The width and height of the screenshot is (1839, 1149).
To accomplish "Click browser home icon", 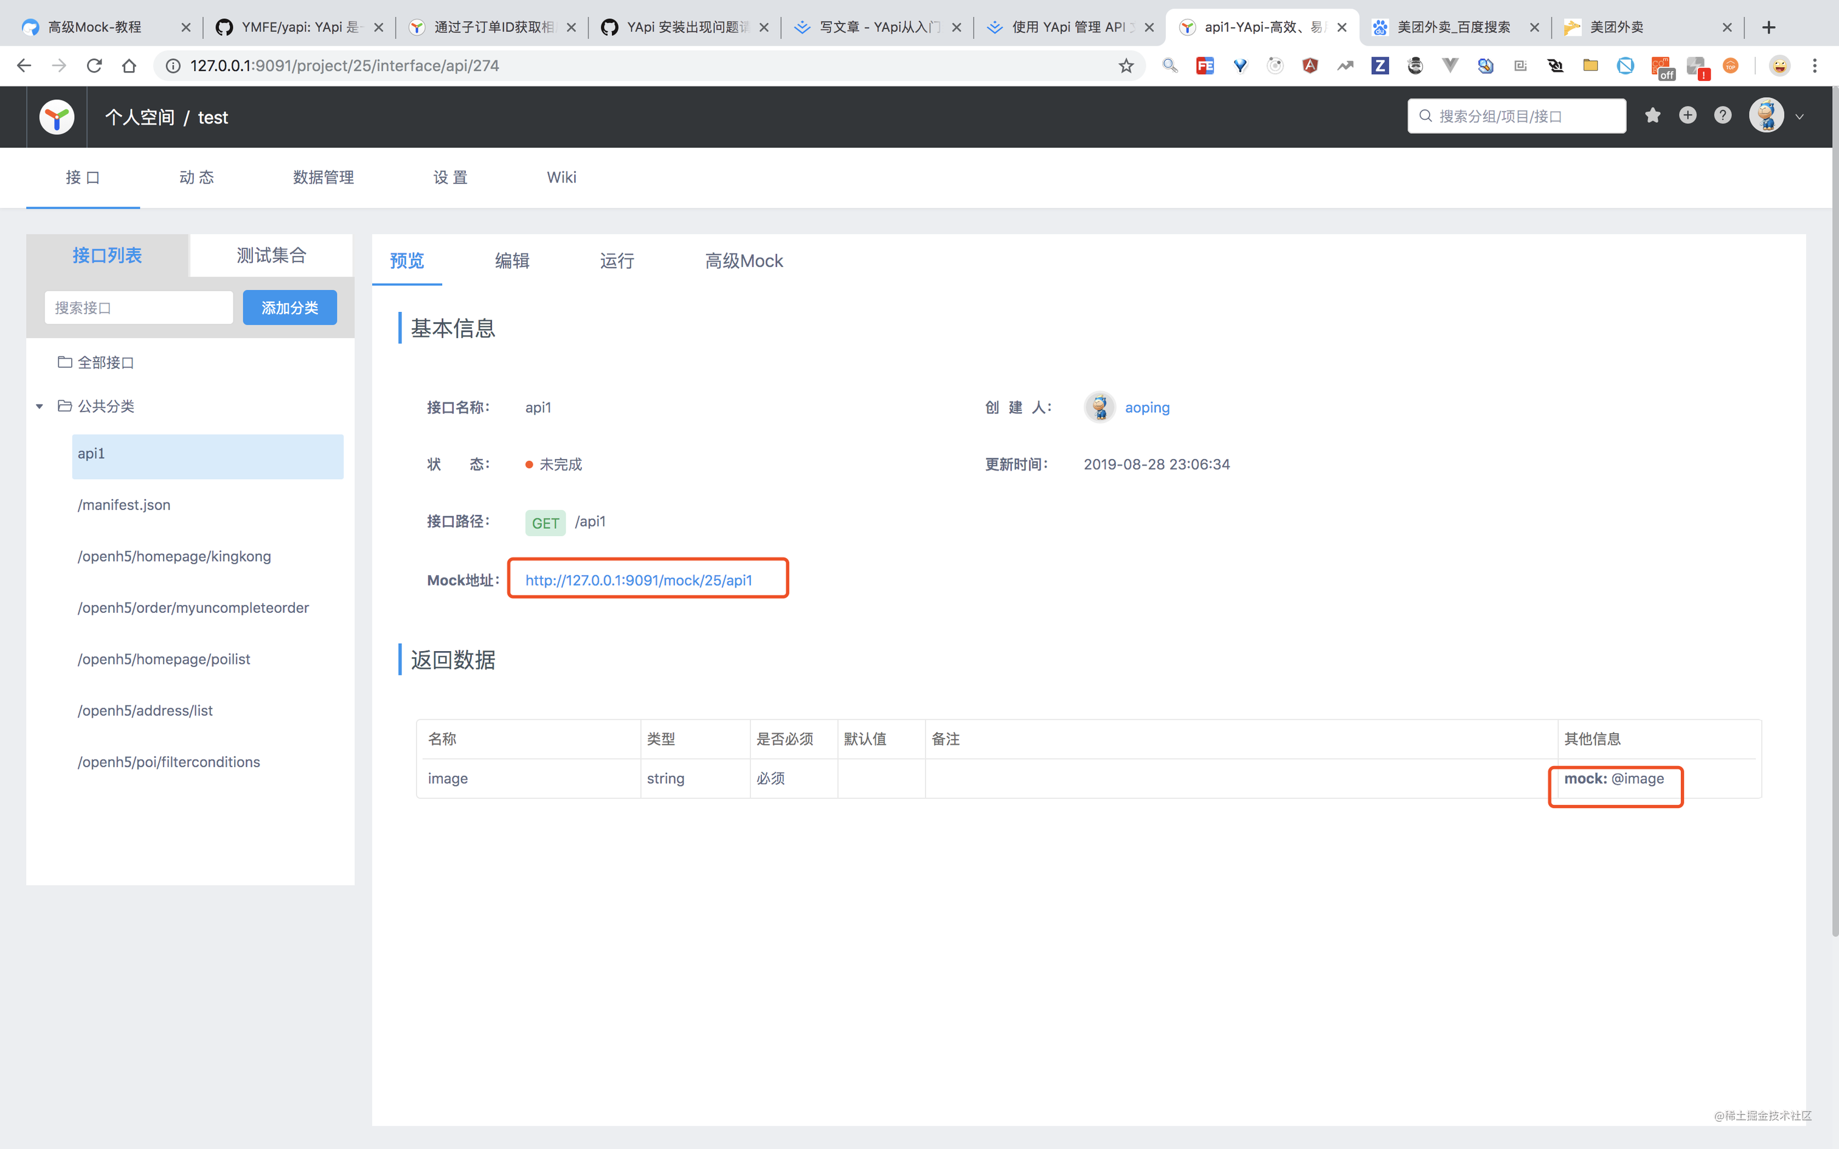I will coord(129,66).
